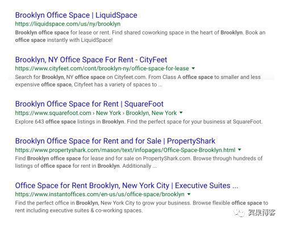
Task: Click the instantoffices.com green URL text
Action: tap(100, 194)
